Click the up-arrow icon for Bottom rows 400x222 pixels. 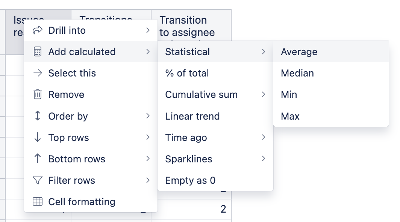[38, 159]
